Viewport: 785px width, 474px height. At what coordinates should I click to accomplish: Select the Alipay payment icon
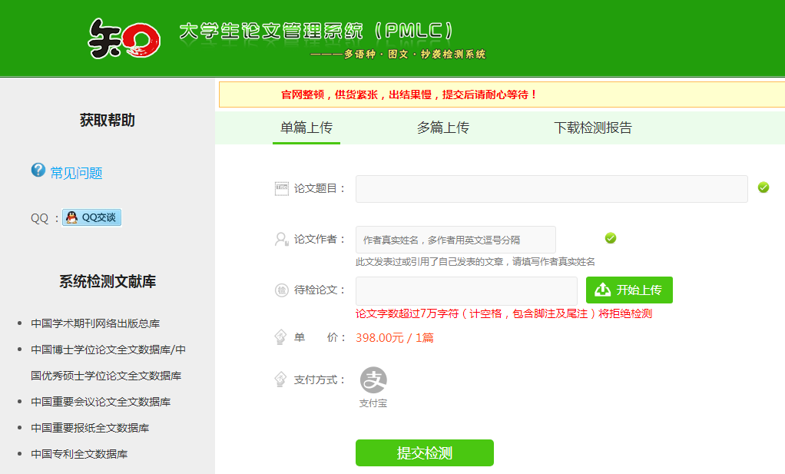373,380
